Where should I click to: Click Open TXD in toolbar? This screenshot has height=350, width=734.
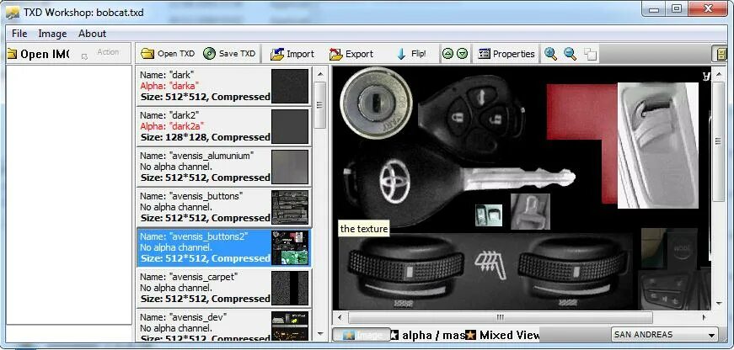168,54
